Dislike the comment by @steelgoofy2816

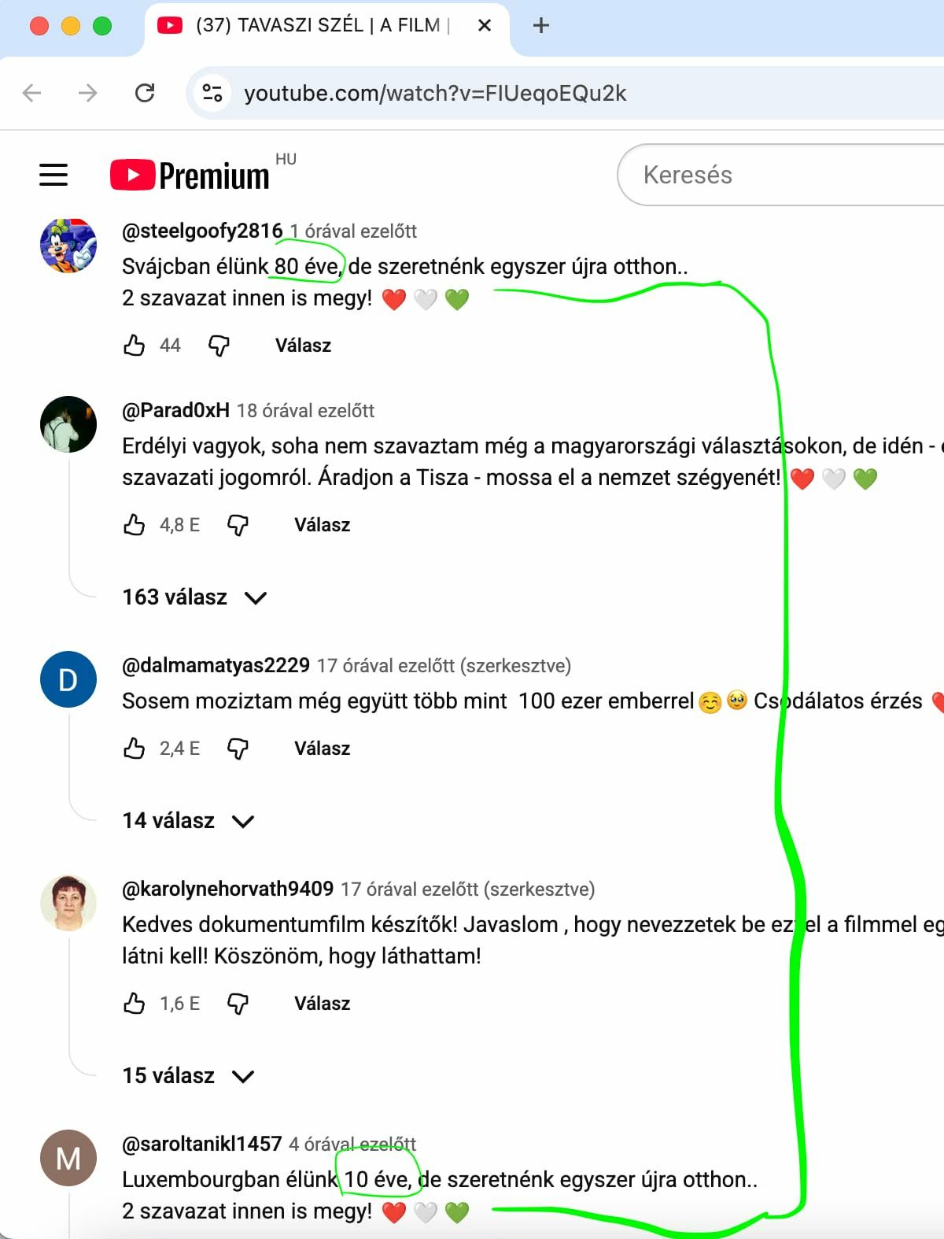219,346
